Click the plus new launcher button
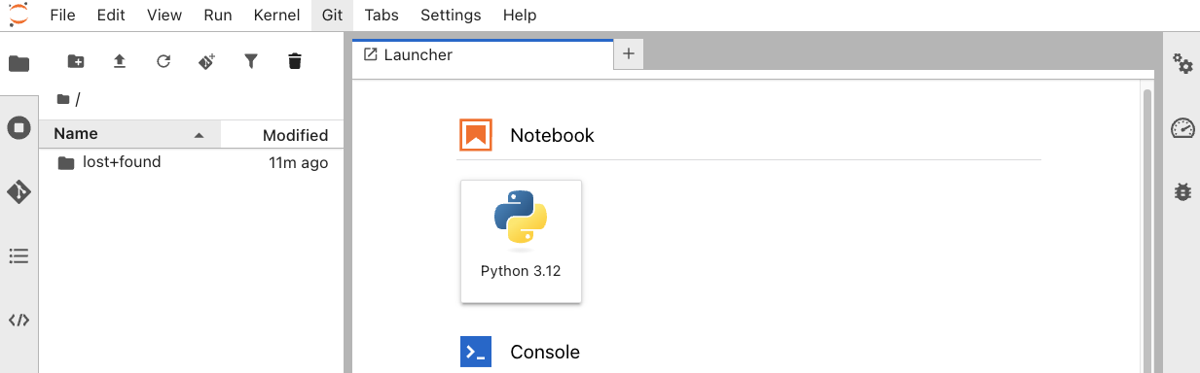This screenshot has height=373, width=1200. (629, 54)
